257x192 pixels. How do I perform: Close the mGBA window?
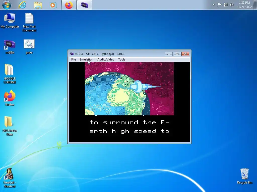pos(185,54)
